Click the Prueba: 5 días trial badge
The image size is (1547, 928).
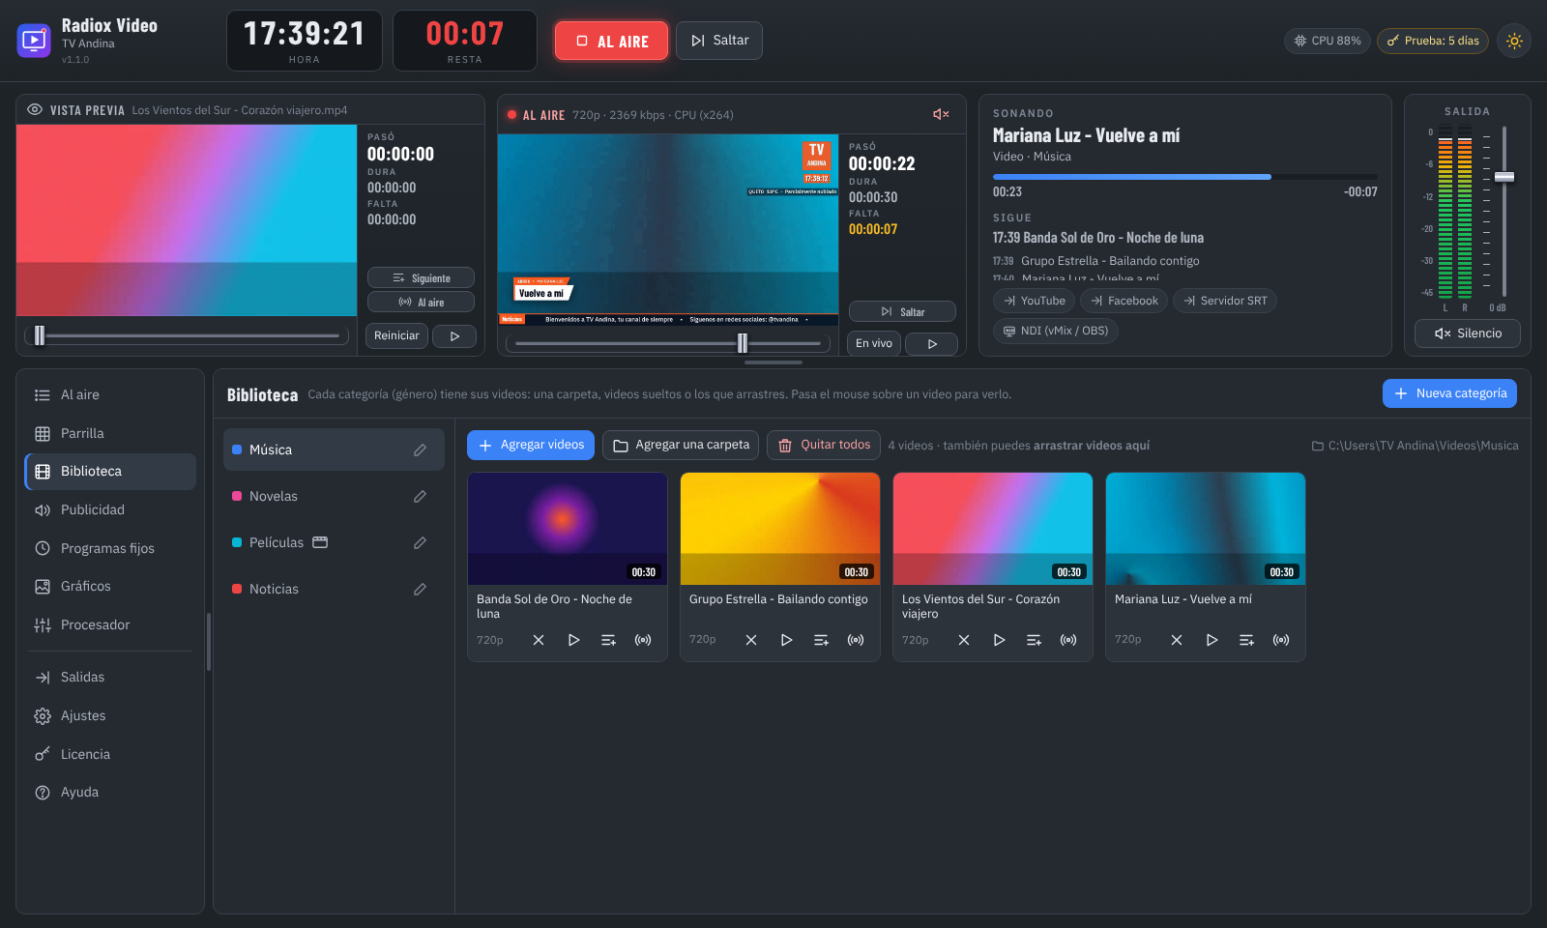pos(1433,41)
